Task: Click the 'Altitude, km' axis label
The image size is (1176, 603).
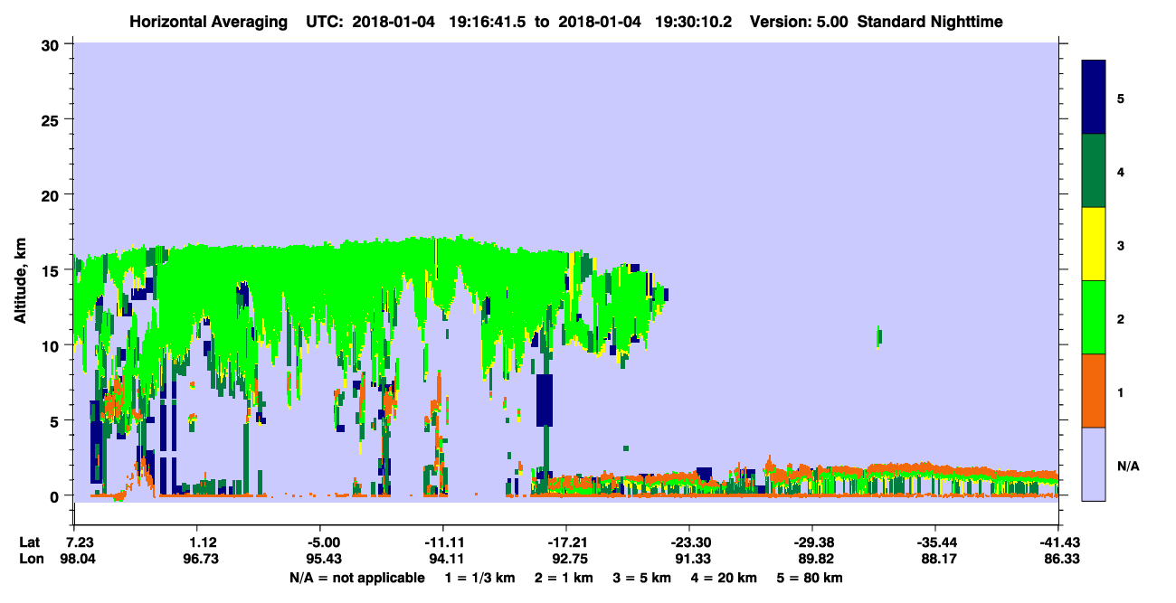Action: point(21,282)
